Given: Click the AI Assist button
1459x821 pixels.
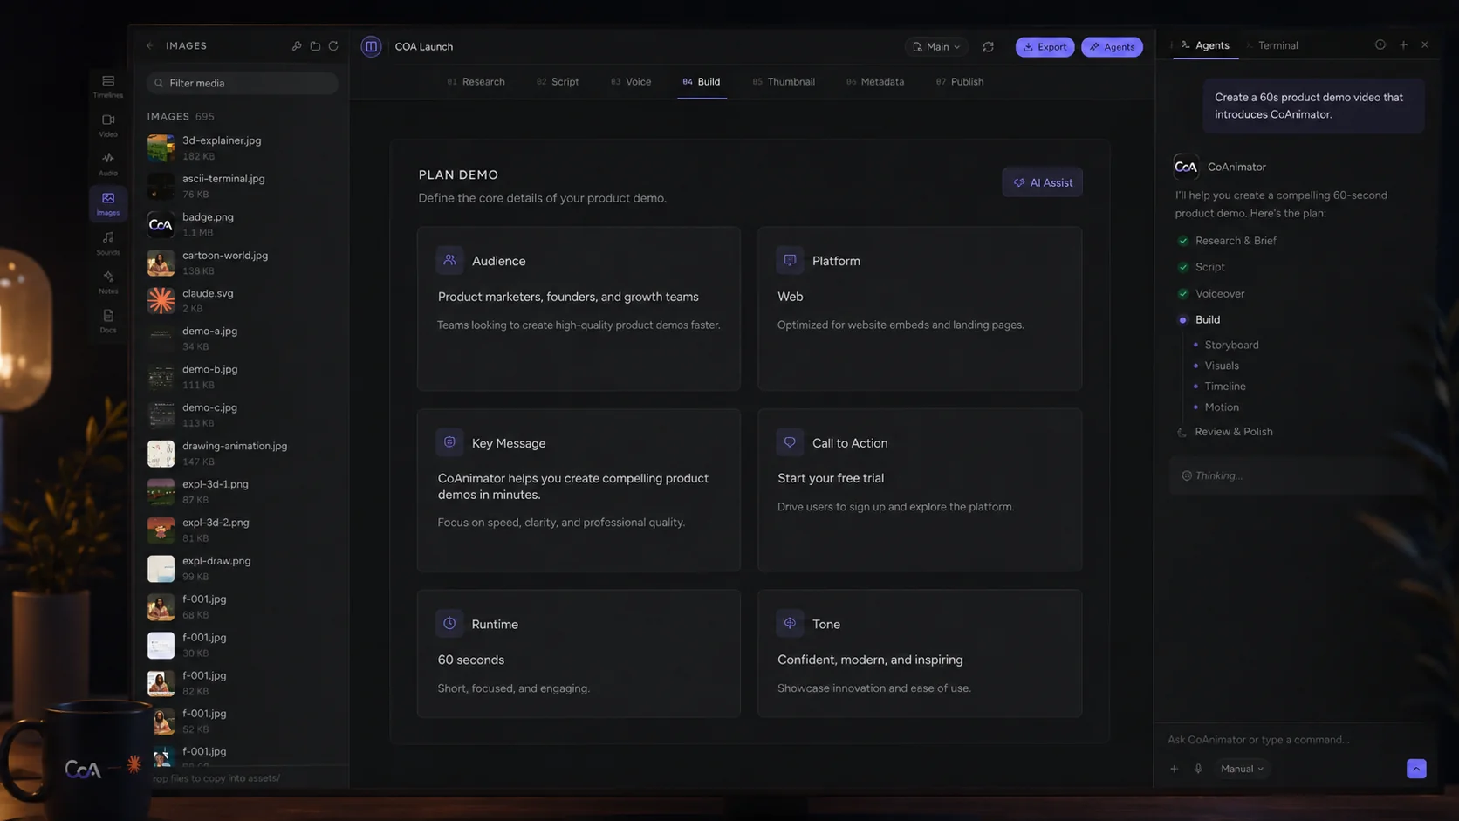Looking at the screenshot, I should tap(1042, 182).
